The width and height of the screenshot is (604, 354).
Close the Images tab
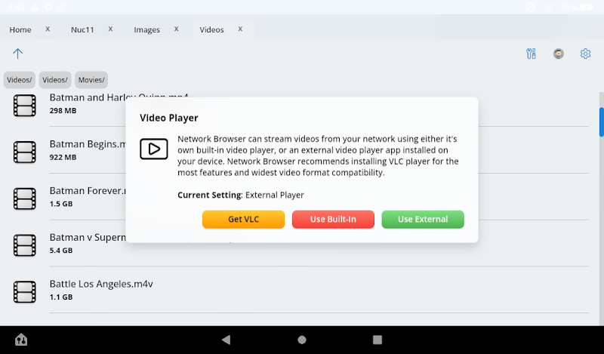point(177,29)
